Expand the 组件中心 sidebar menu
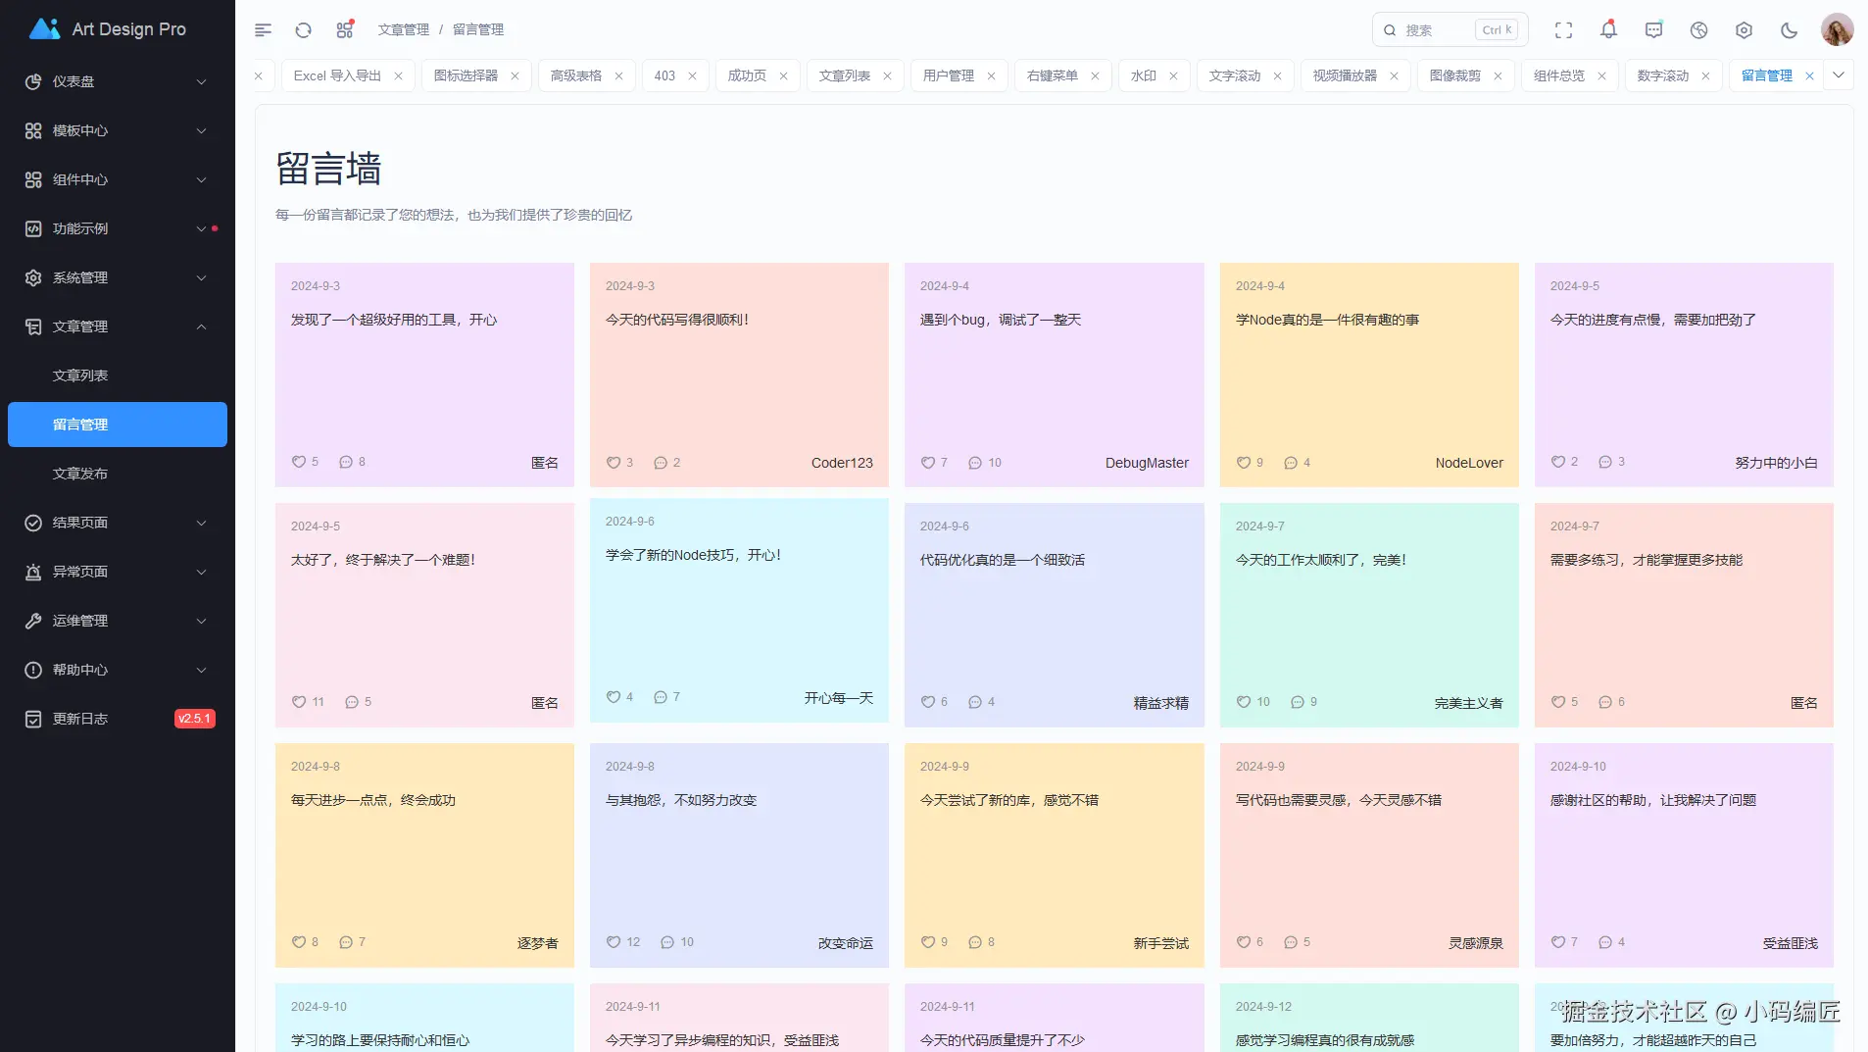The height and width of the screenshot is (1052, 1868). 118,179
